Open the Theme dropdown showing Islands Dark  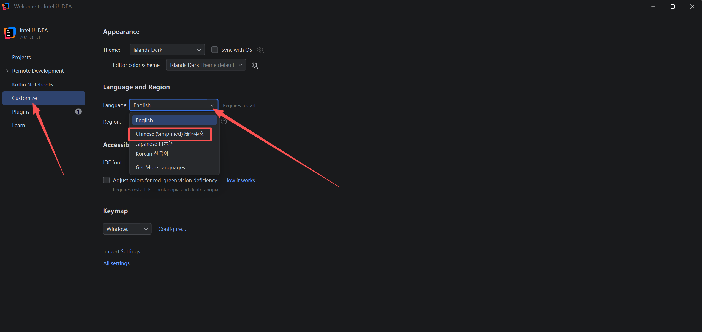[x=167, y=50]
